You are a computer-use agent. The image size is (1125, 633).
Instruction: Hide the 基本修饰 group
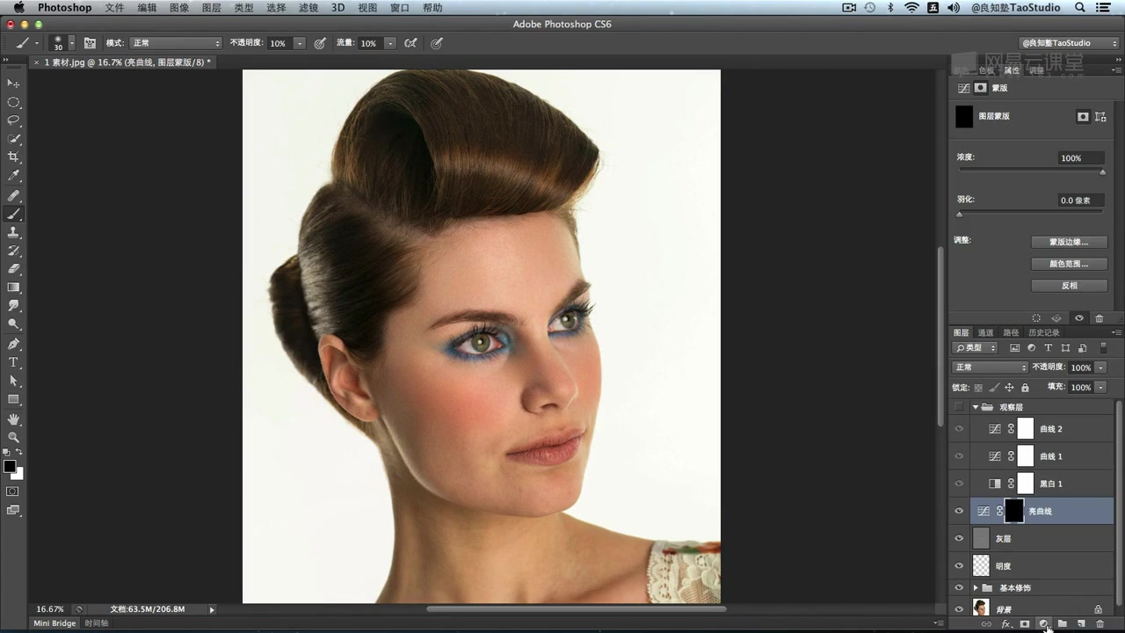pyautogui.click(x=959, y=587)
